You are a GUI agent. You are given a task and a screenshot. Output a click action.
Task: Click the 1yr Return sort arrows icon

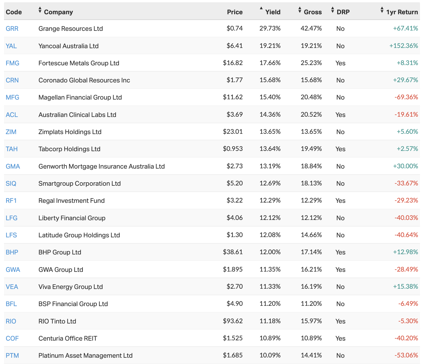pyautogui.click(x=382, y=10)
